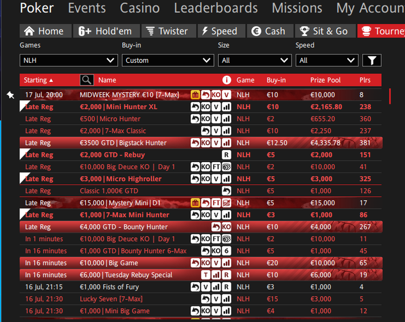
Task: Open Leaderboards from the top menu
Action: [x=216, y=8]
